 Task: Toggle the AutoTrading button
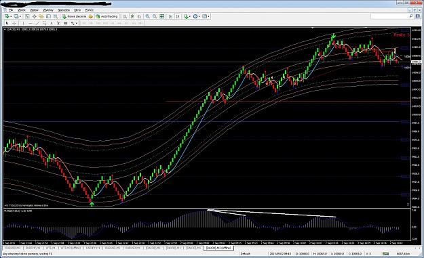(x=107, y=16)
